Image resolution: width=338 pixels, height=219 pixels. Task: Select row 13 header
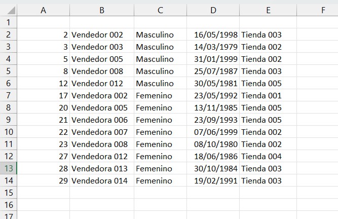pyautogui.click(x=9, y=168)
